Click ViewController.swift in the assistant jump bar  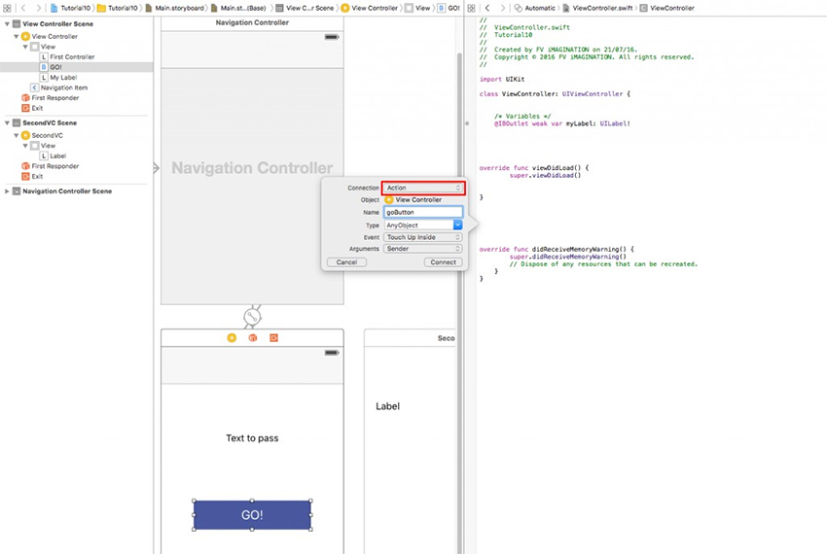(598, 8)
